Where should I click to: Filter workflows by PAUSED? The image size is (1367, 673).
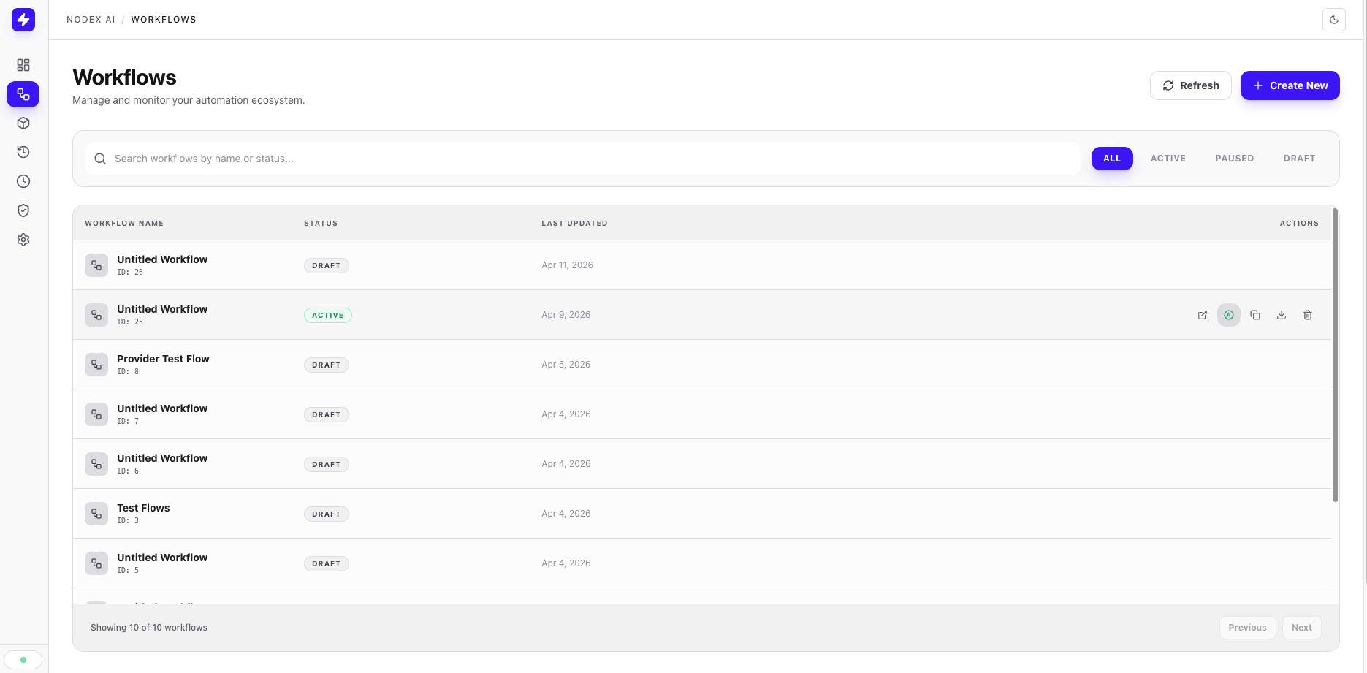[x=1235, y=159]
